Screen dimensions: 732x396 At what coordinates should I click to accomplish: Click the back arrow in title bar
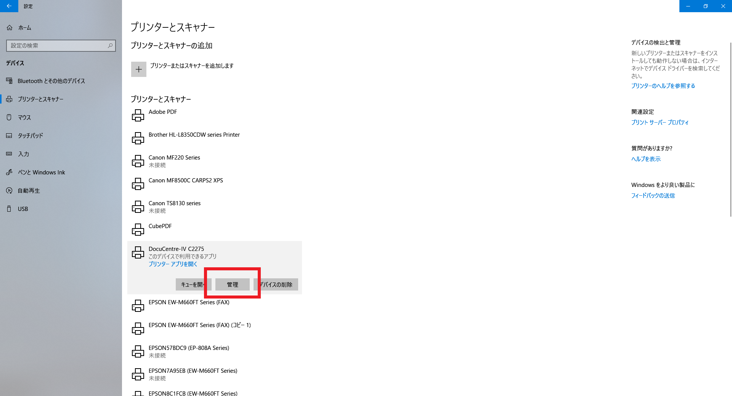click(9, 6)
